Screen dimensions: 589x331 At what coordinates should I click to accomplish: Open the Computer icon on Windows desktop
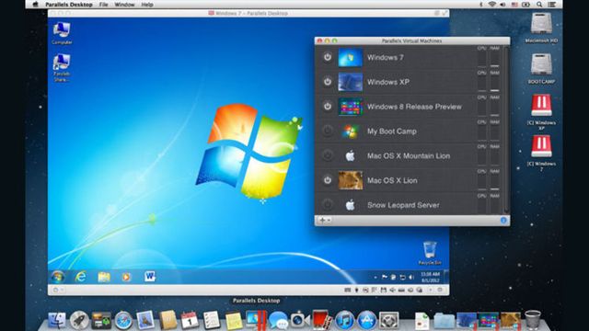pyautogui.click(x=62, y=33)
